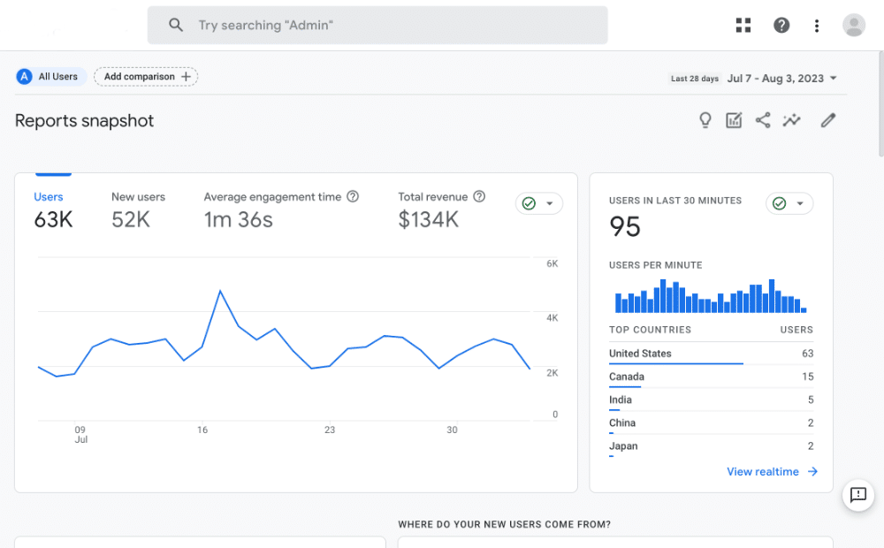This screenshot has width=884, height=548.
Task: Open your Google account avatar
Action: [853, 25]
